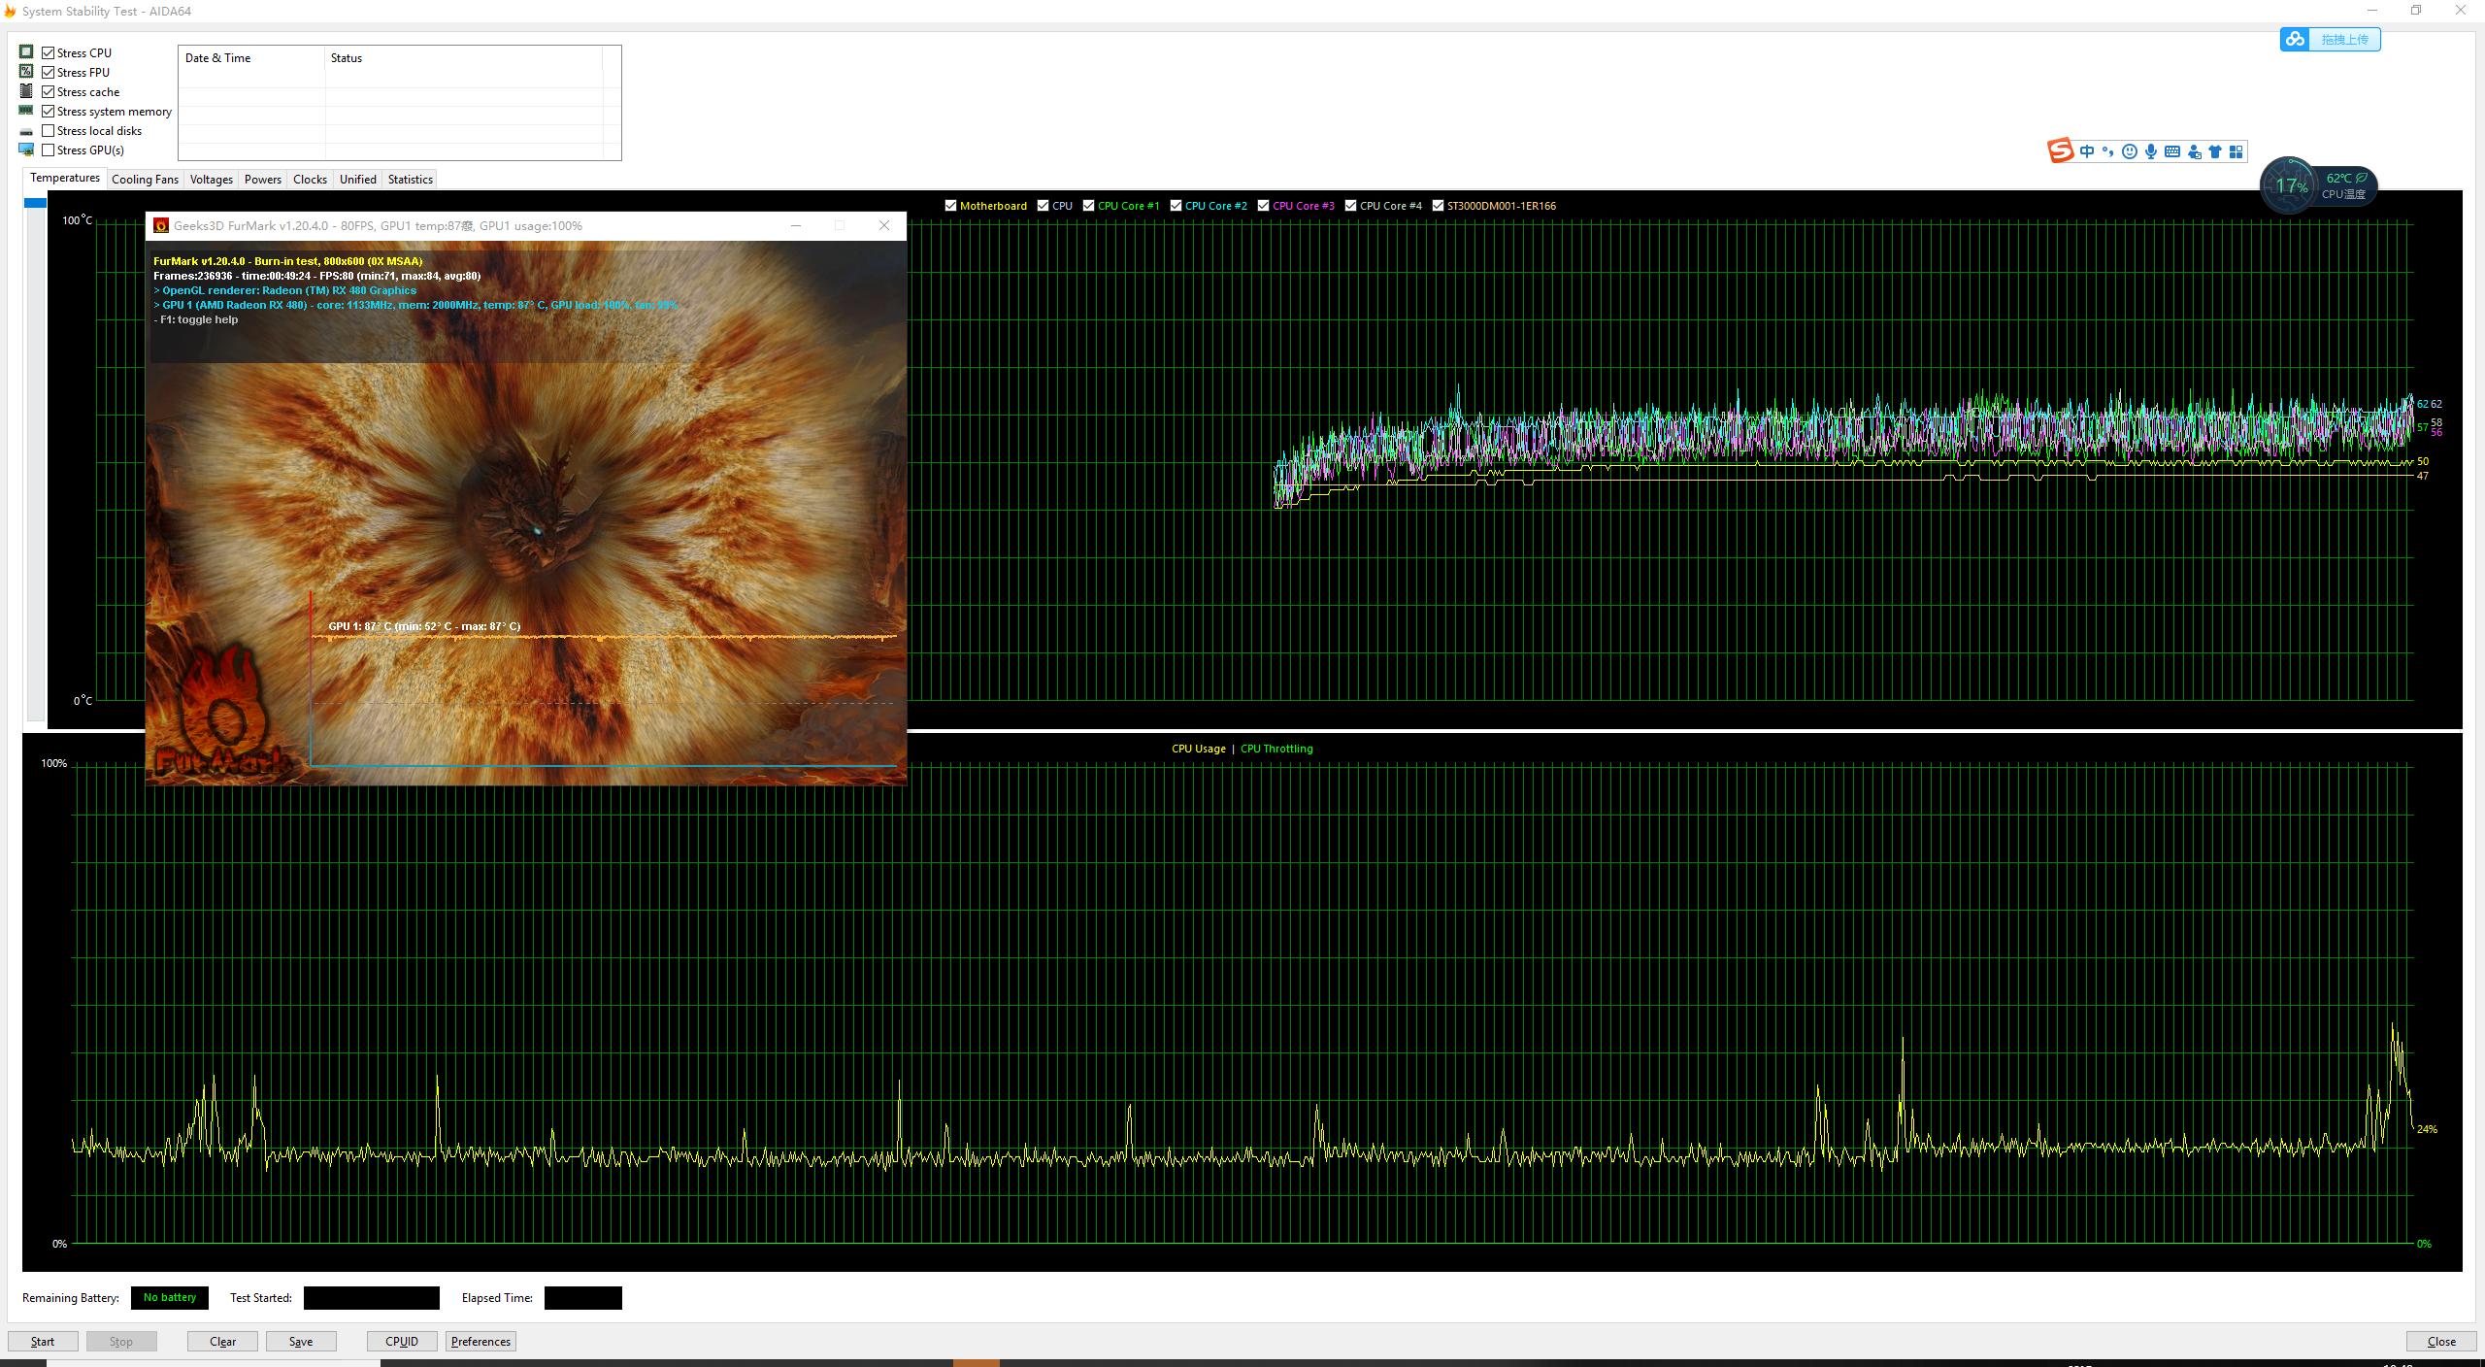The image size is (2485, 1367).
Task: Open the Sogou toolbox grid icon
Action: pos(2236,151)
